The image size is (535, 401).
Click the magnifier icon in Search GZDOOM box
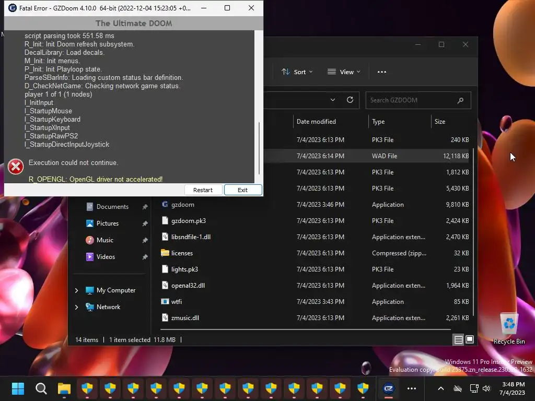tap(460, 100)
